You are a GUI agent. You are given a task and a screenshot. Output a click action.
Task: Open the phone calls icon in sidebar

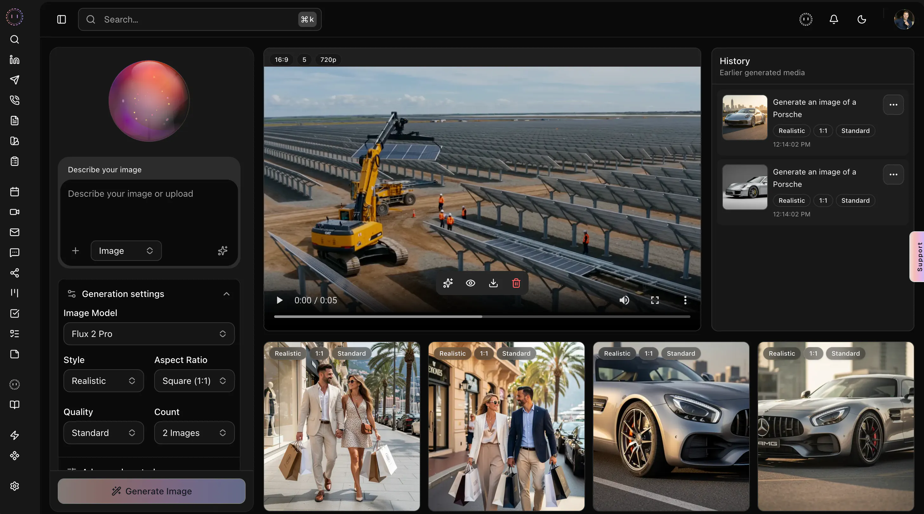click(x=14, y=100)
